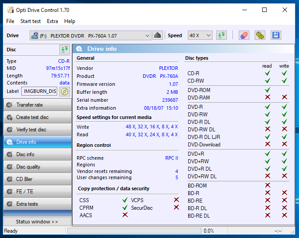The height and width of the screenshot is (238, 299).
Task: Click the DVD-RAM write cross mark
Action: coord(284,97)
